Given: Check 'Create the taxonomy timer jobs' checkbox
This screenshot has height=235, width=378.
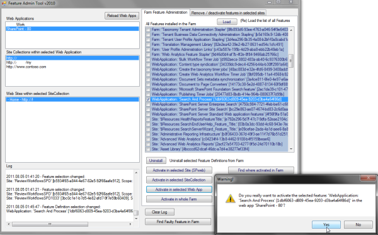Looking at the screenshot, I should tap(148, 70).
